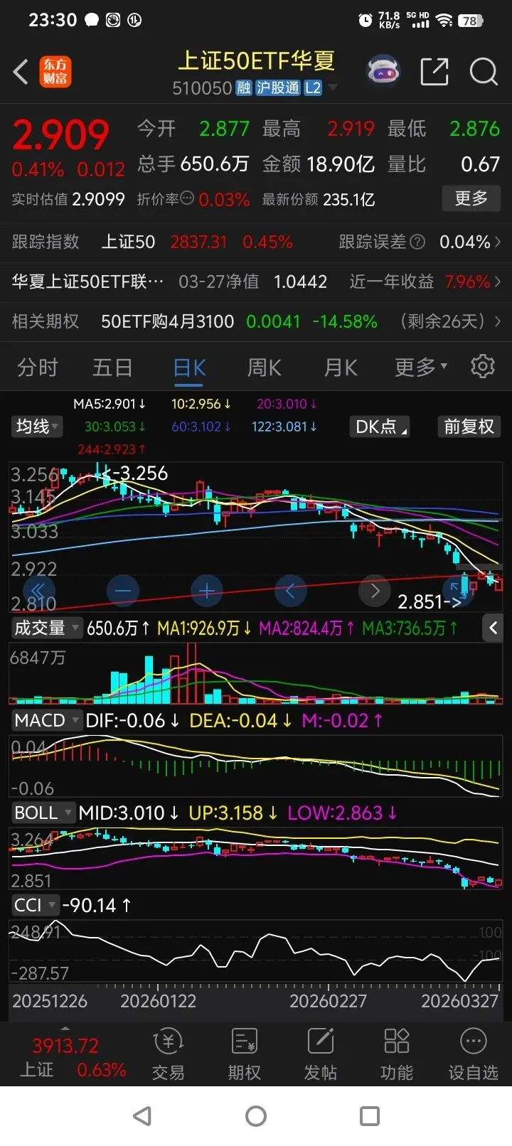Tap the back arrow icon

[x=21, y=72]
